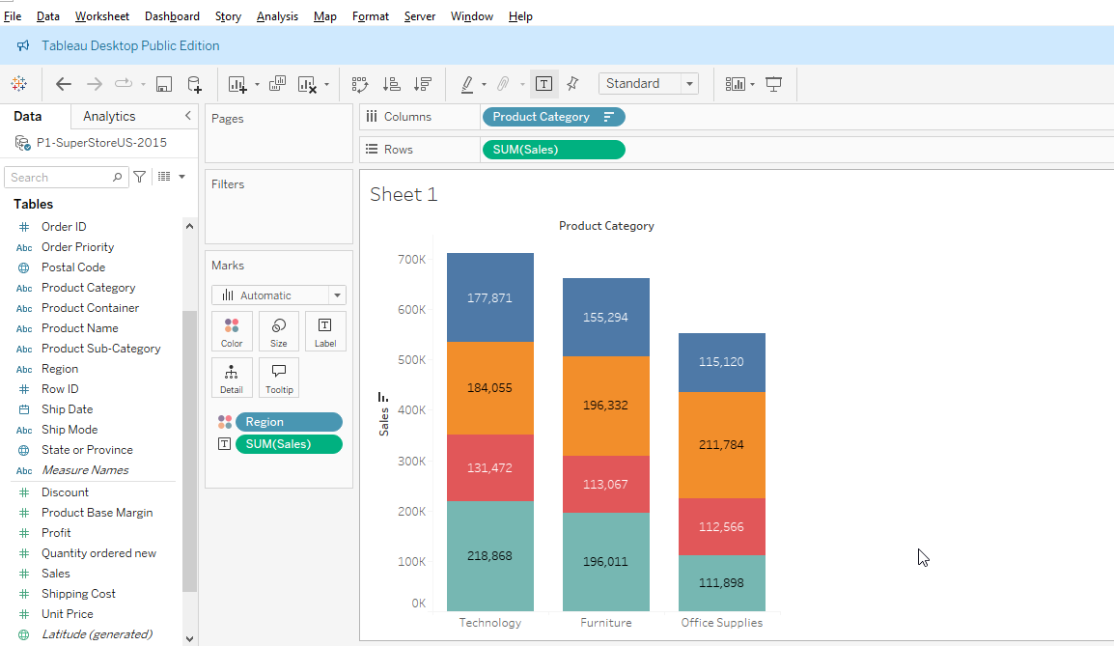The image size is (1114, 646).
Task: Collapse the Data pane with arrow
Action: pyautogui.click(x=188, y=116)
